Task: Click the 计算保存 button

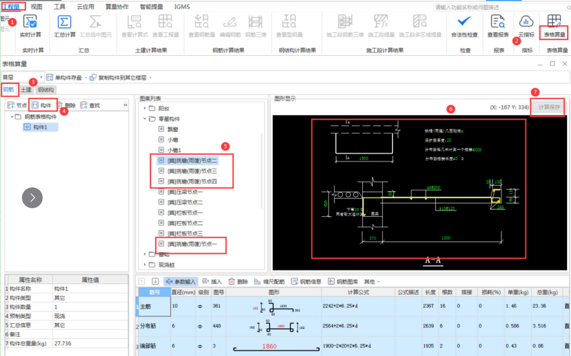Action: coord(549,107)
